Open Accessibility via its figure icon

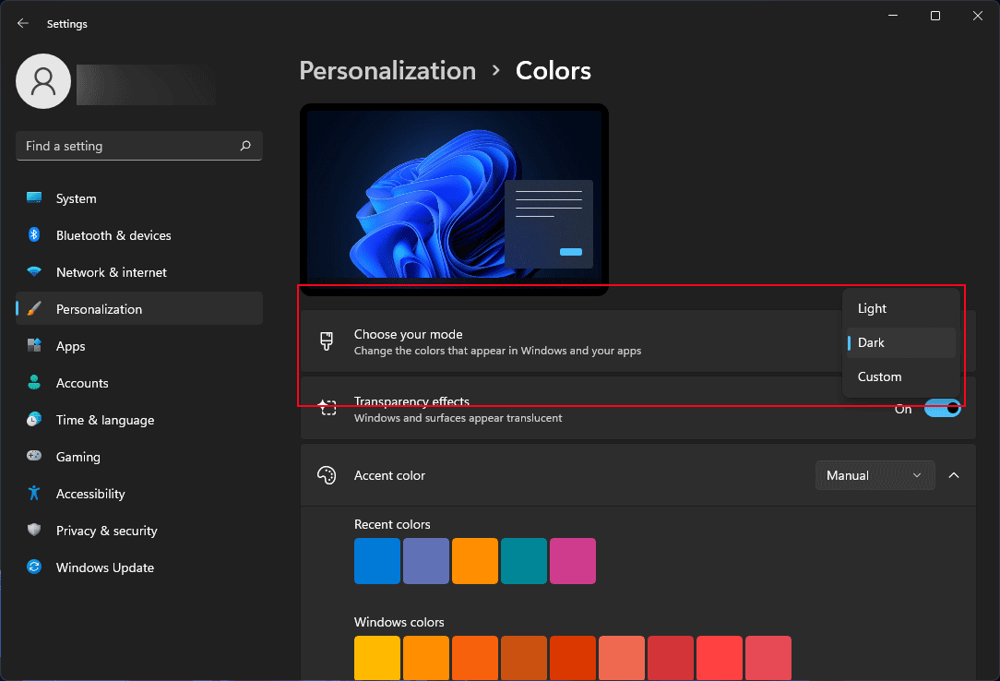point(34,493)
